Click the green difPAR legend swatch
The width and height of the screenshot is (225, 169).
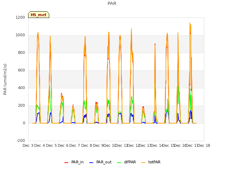pyautogui.click(x=119, y=163)
